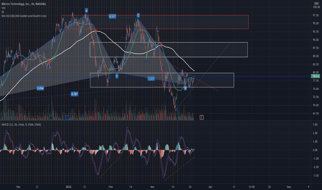Open the USD currency selector

[x=316, y=3]
